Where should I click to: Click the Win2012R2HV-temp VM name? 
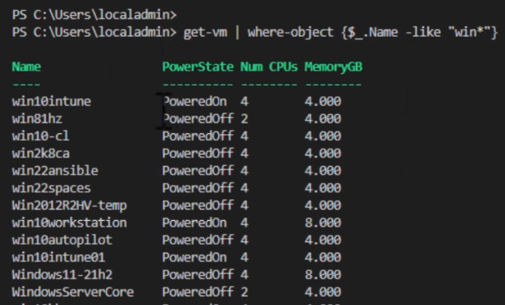[69, 206]
